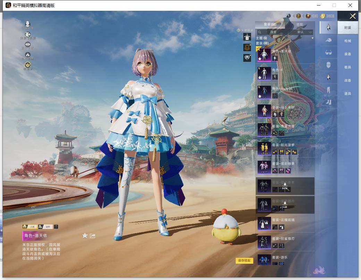Select the orange emblem filter icon
361x280 pixels.
[247, 48]
